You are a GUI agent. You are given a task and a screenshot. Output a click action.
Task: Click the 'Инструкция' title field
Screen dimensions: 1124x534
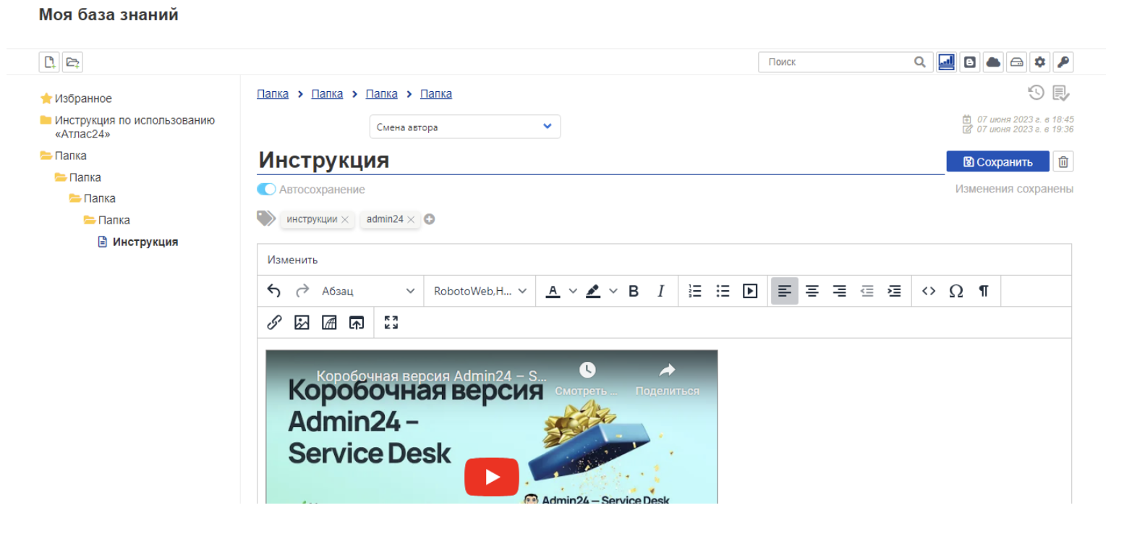coord(600,160)
